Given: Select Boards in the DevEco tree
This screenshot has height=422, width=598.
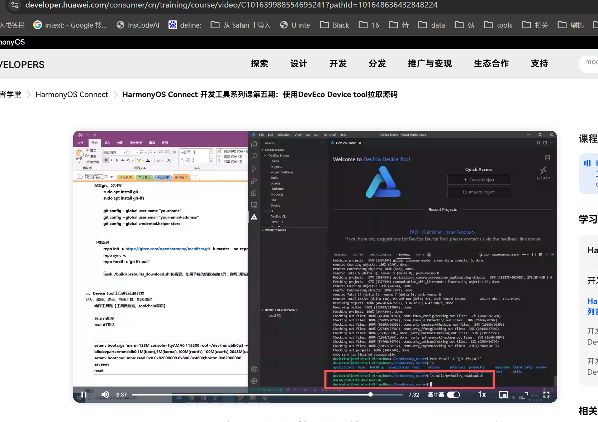Looking at the screenshot, I should coord(275,183).
